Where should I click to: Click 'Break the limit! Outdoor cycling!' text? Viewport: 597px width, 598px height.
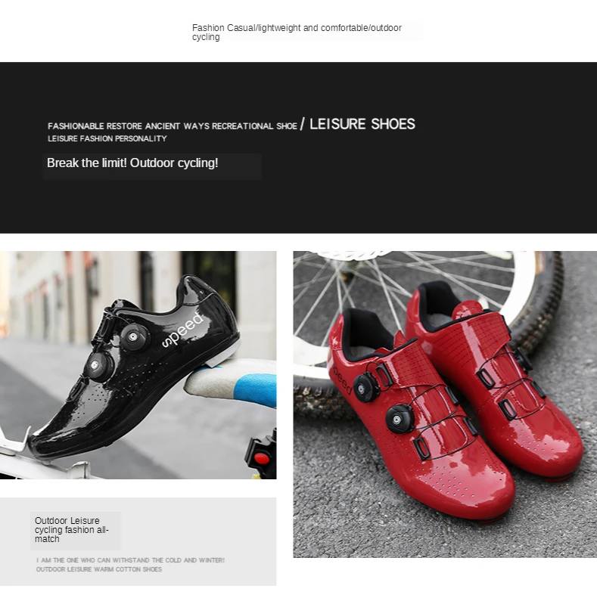[x=132, y=163]
